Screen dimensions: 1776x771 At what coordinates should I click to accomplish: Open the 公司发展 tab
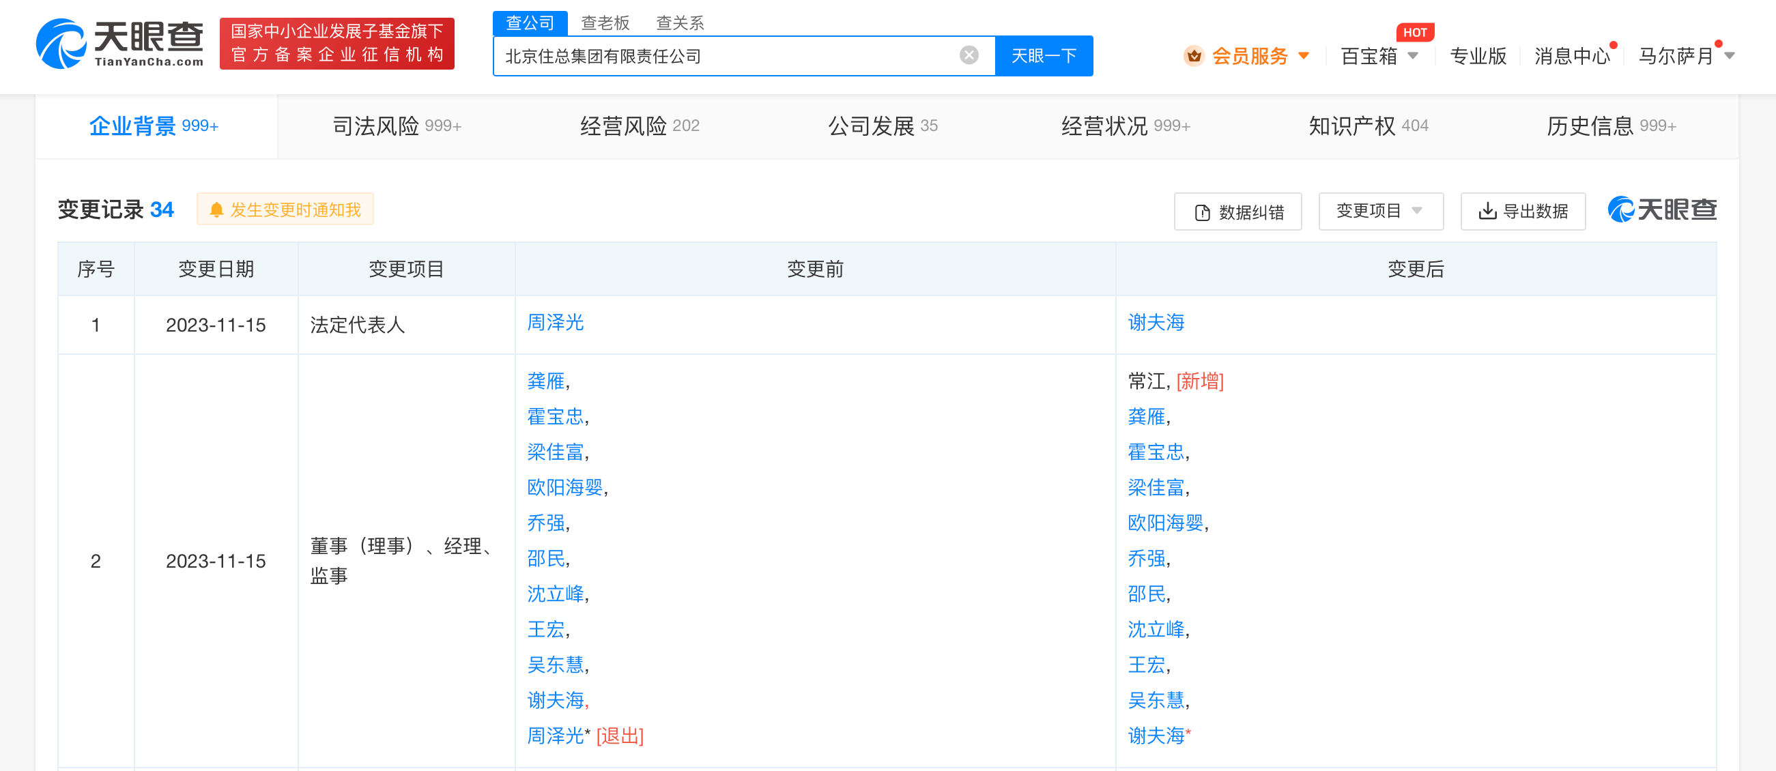[883, 126]
